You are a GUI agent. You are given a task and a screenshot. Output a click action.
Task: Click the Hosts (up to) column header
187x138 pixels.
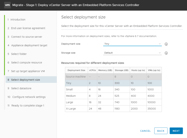(138, 70)
